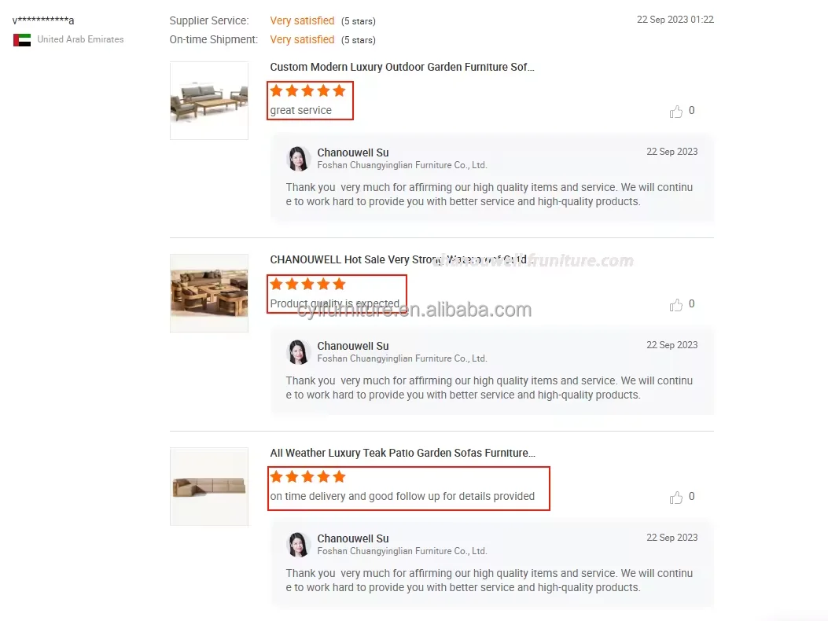The image size is (828, 621).
Task: Open "All Weather Luxury Teak Patio" product link
Action: point(403,453)
